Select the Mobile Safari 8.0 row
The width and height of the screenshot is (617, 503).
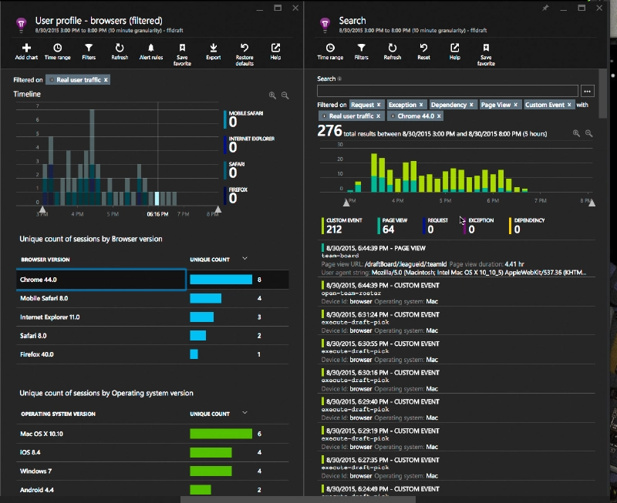tap(152, 298)
